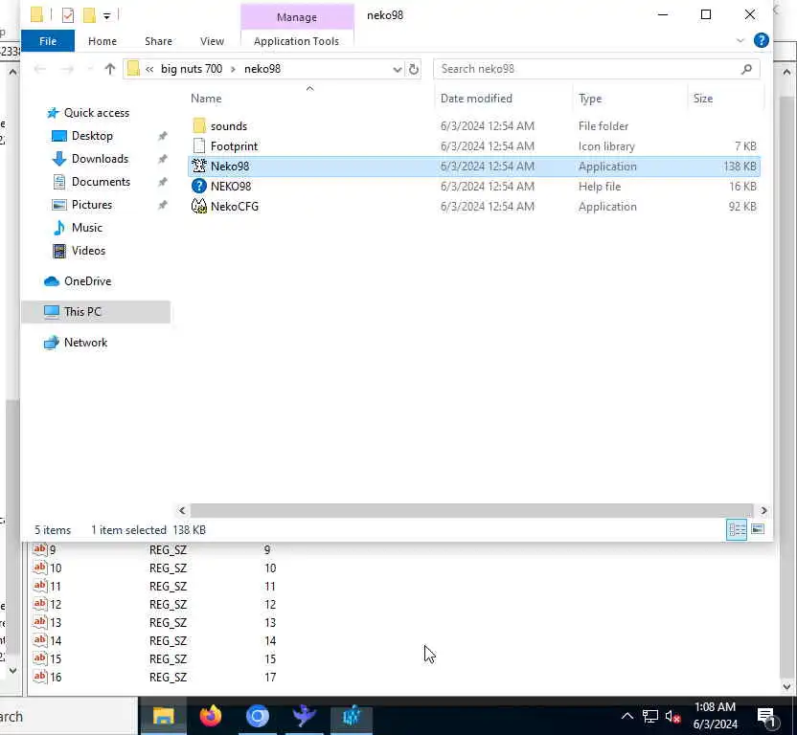Open the File menu tab
The image size is (797, 735).
pos(48,41)
